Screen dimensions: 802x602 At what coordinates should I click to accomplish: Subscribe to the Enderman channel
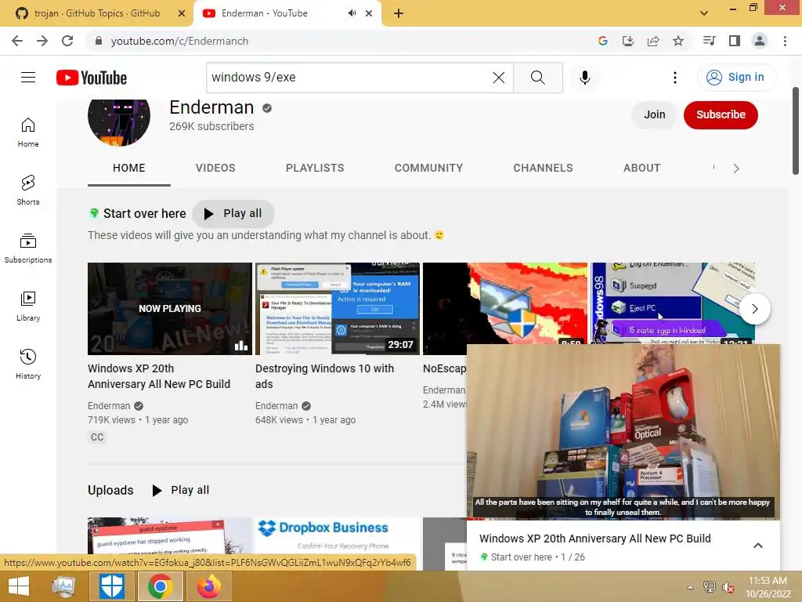721,114
